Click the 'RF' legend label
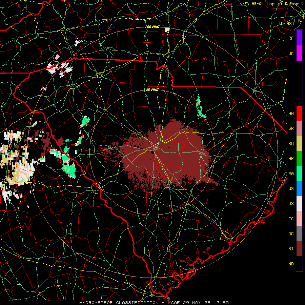Image resolution: width=305 pixels, height=305 pixels. [x=291, y=38]
